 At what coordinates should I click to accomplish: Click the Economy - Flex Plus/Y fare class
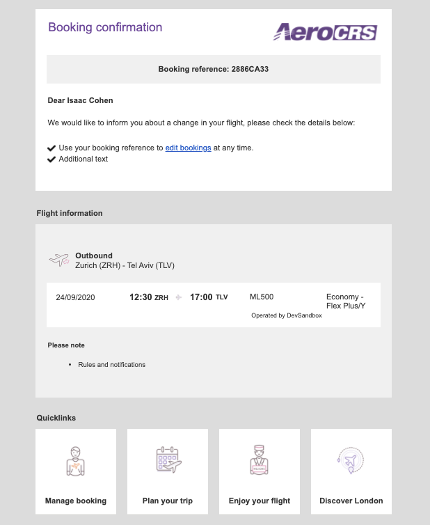tap(346, 301)
